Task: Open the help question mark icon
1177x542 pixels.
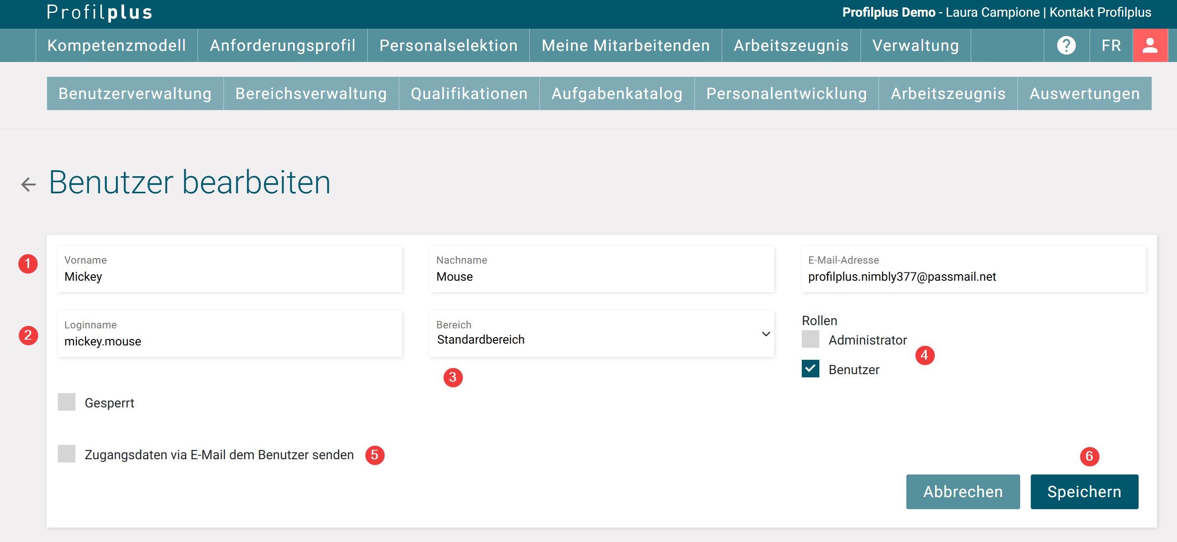Action: click(1066, 45)
